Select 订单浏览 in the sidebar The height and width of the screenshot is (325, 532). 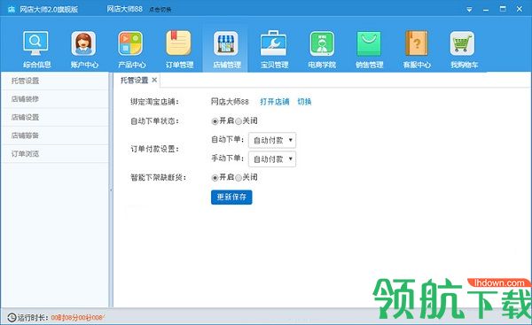(55, 154)
